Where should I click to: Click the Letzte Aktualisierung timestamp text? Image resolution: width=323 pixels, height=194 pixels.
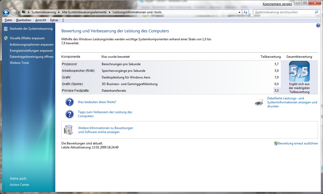click(90, 147)
